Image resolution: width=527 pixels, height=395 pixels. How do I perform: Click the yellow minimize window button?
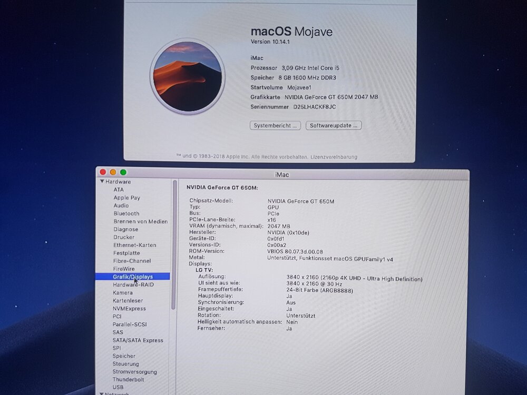click(x=113, y=172)
